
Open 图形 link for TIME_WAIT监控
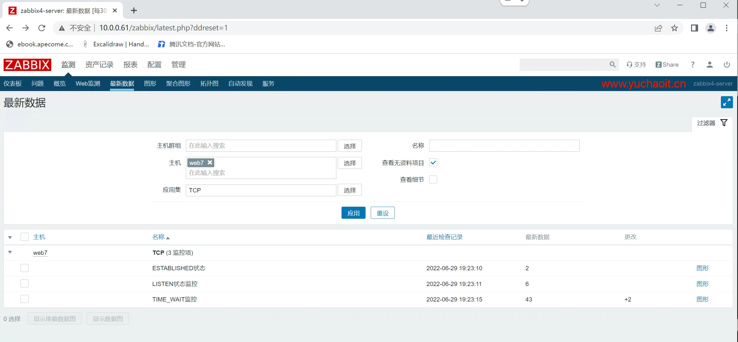click(702, 299)
